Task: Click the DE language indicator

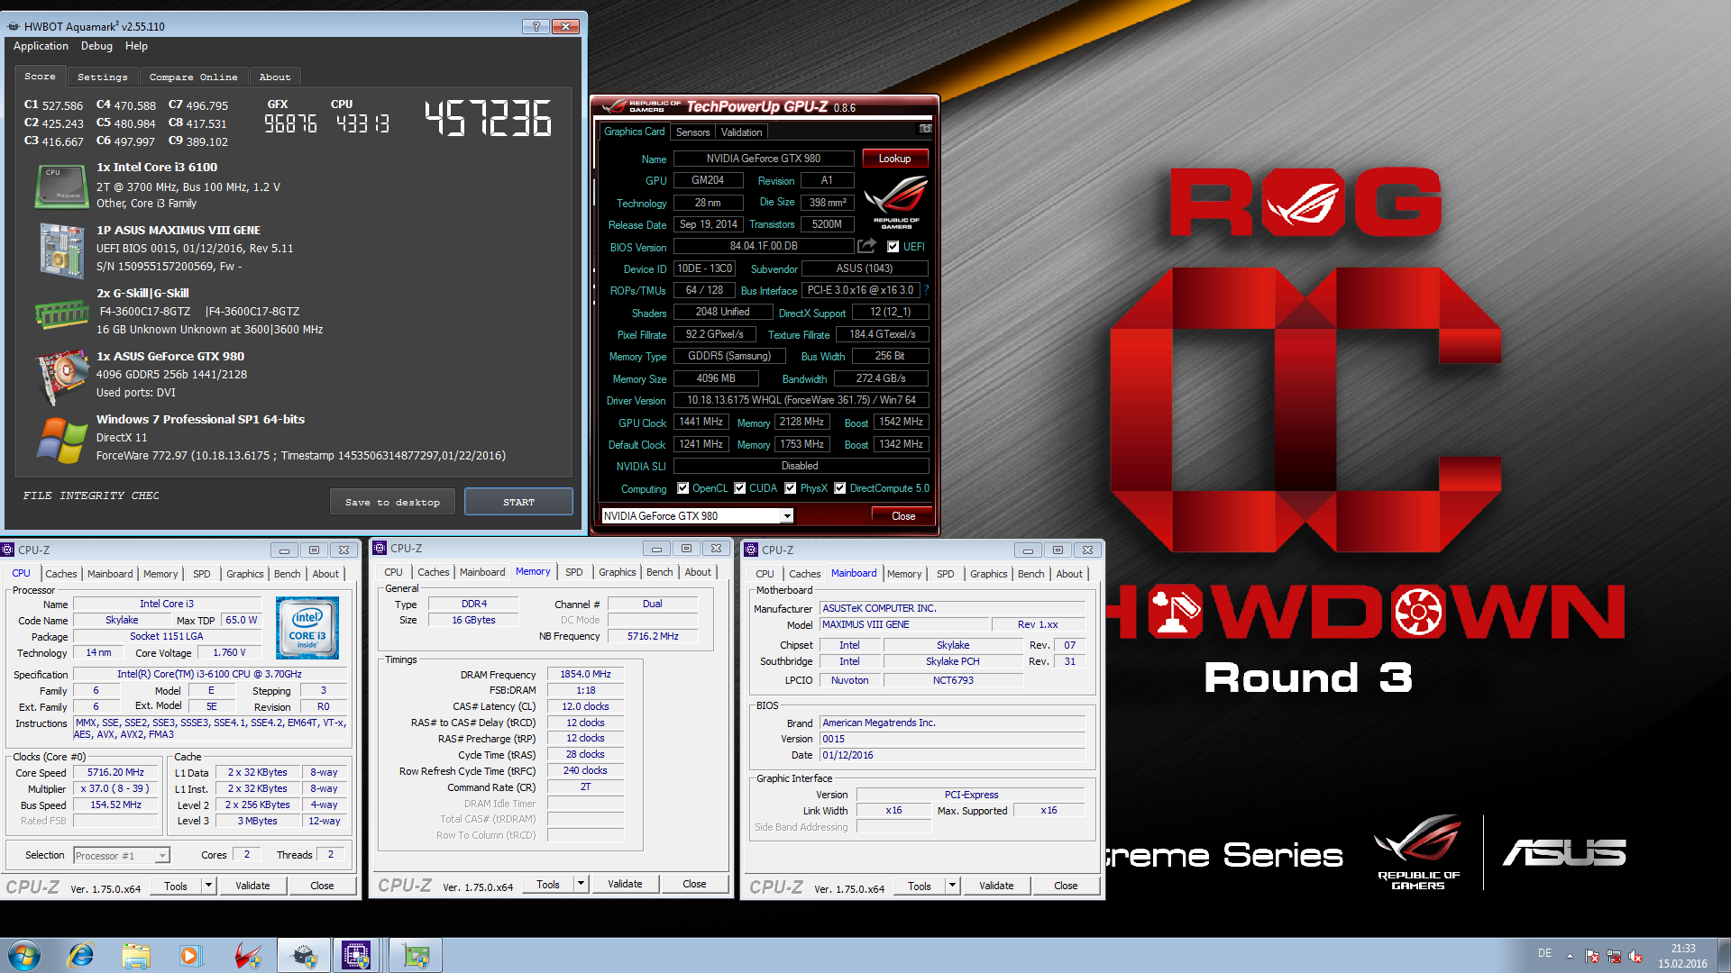Action: coord(1544,953)
